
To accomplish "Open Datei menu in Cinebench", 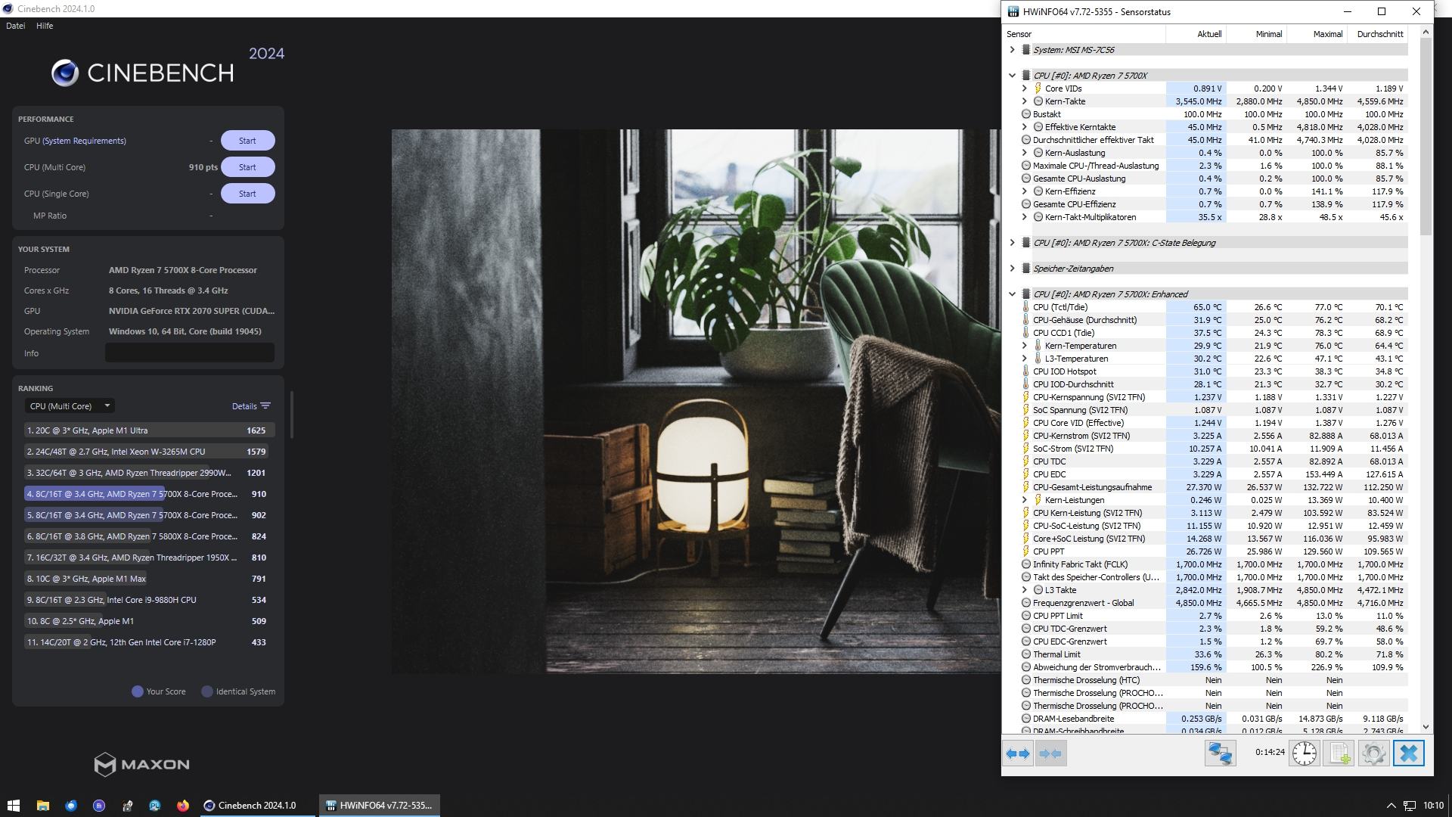I will 15,26.
